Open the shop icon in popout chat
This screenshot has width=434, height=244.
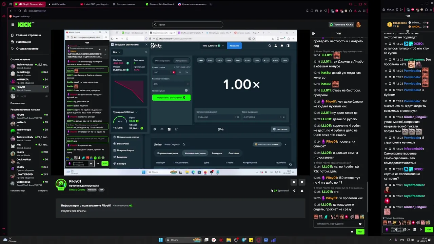coord(415,229)
